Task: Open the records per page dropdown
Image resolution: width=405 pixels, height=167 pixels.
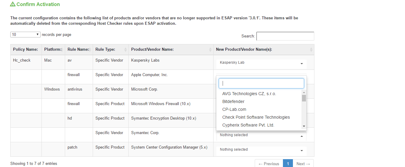Action: tap(25, 34)
